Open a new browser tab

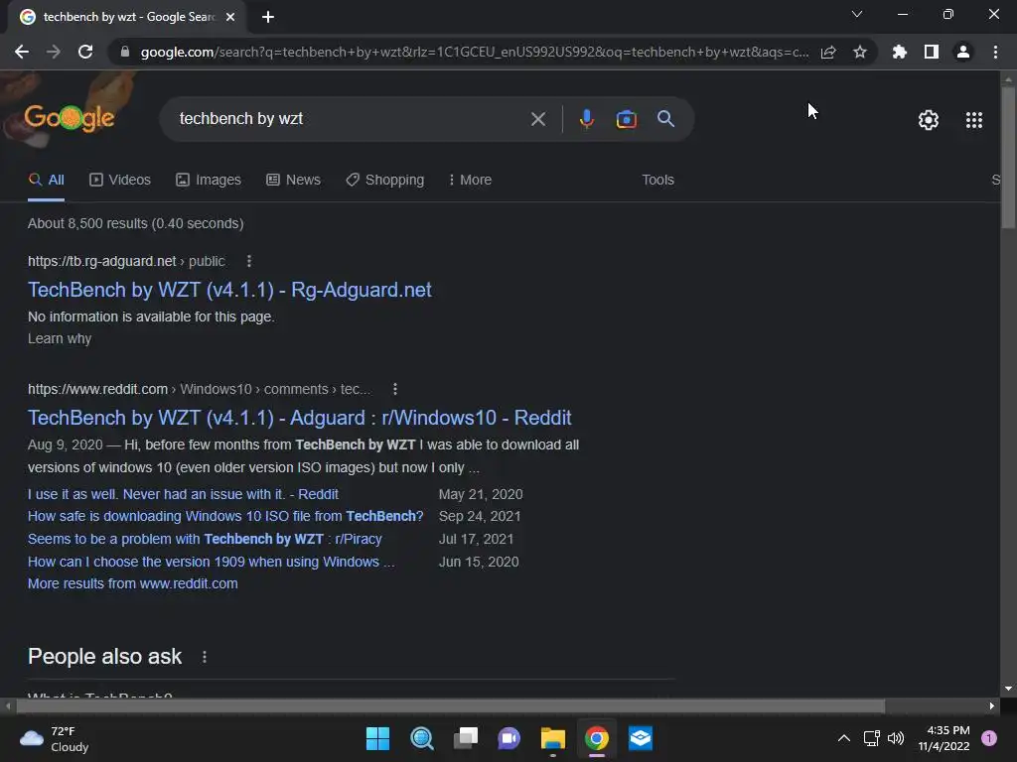pyautogui.click(x=268, y=17)
